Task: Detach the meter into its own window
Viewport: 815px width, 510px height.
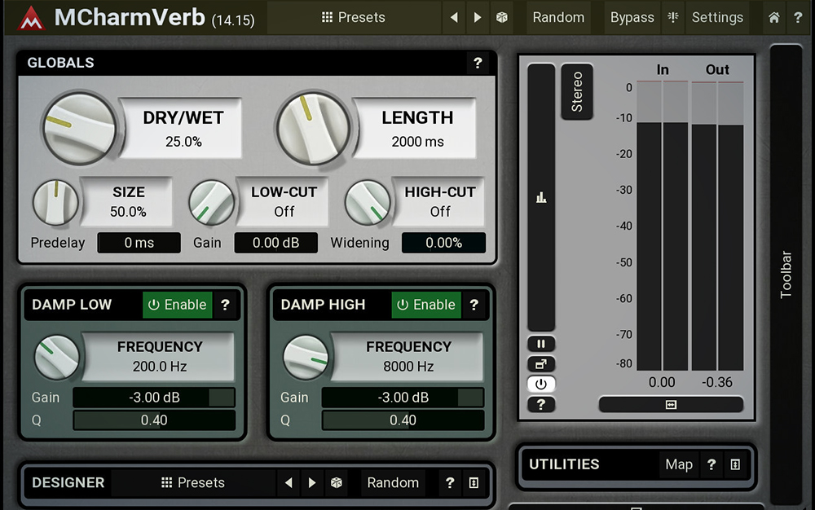Action: pyautogui.click(x=542, y=363)
